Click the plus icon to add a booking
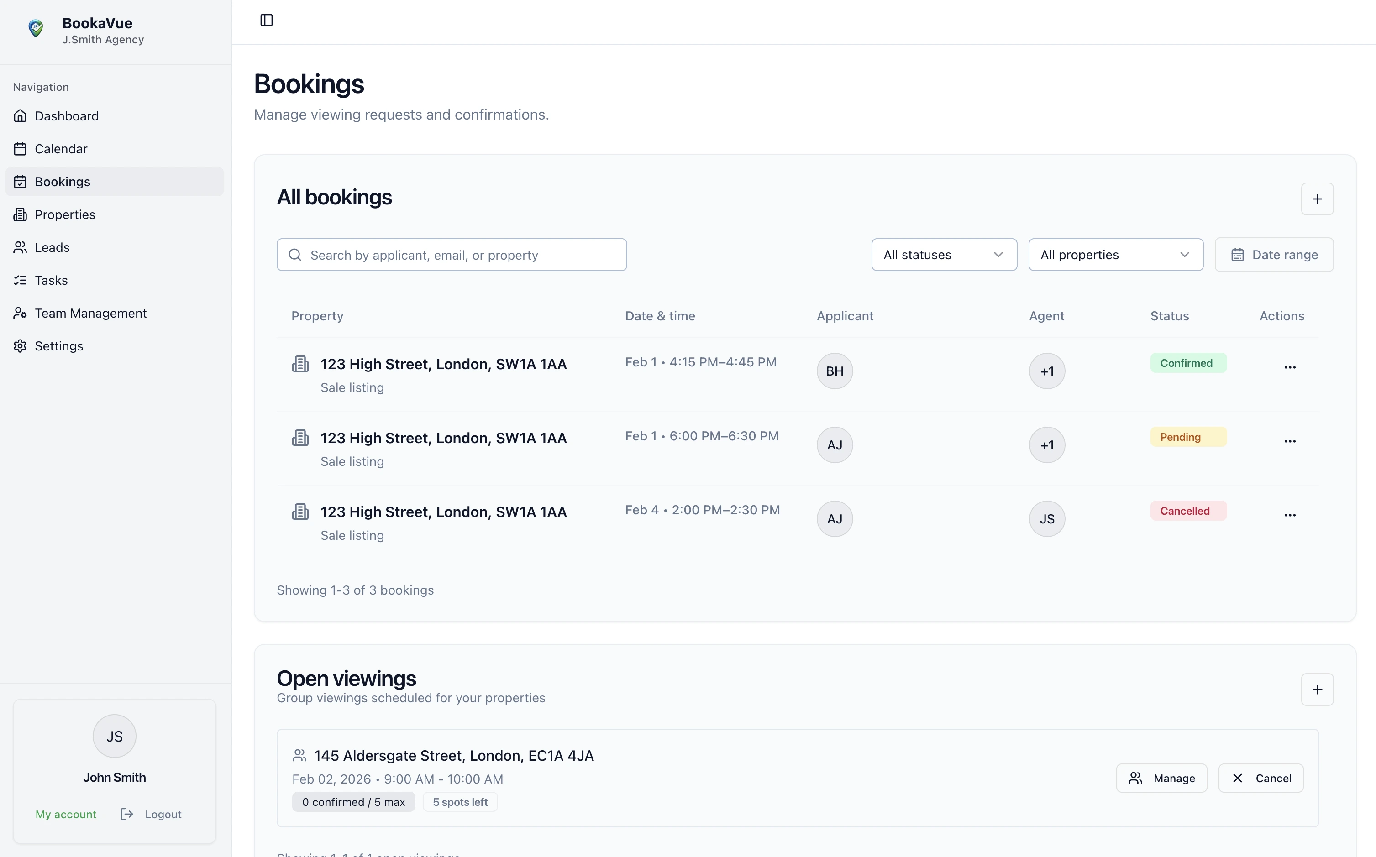This screenshot has width=1376, height=857. click(x=1317, y=199)
